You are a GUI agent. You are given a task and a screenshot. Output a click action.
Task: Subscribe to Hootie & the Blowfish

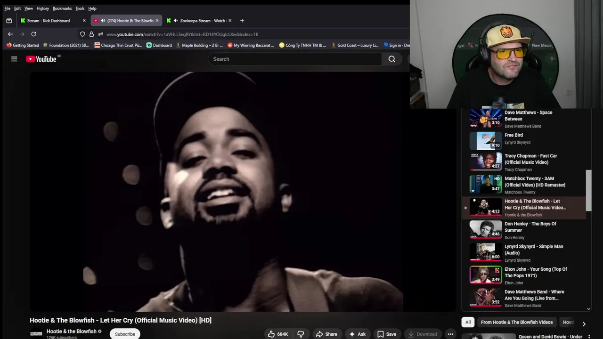tap(125, 334)
